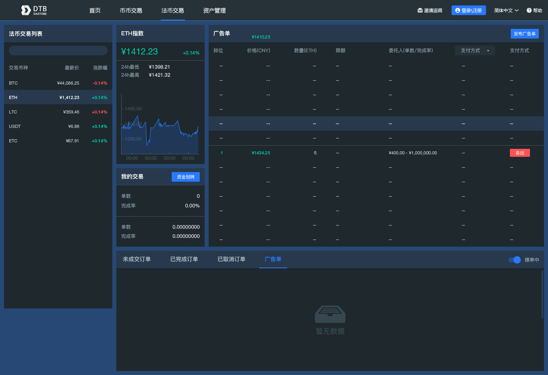Click the DTB Daxtobe logo

point(34,10)
